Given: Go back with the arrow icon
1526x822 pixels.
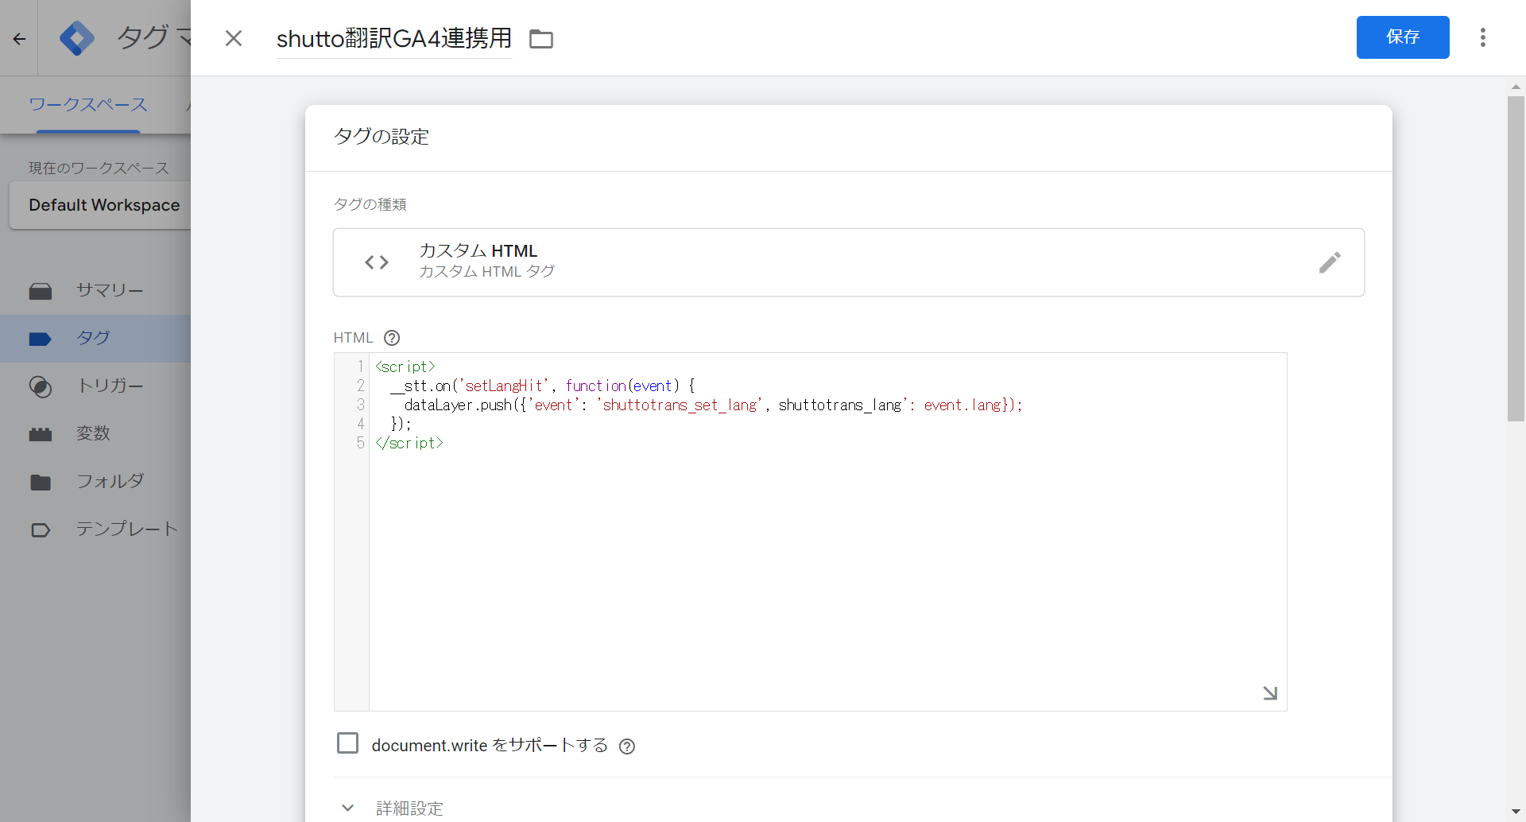Looking at the screenshot, I should tap(19, 38).
